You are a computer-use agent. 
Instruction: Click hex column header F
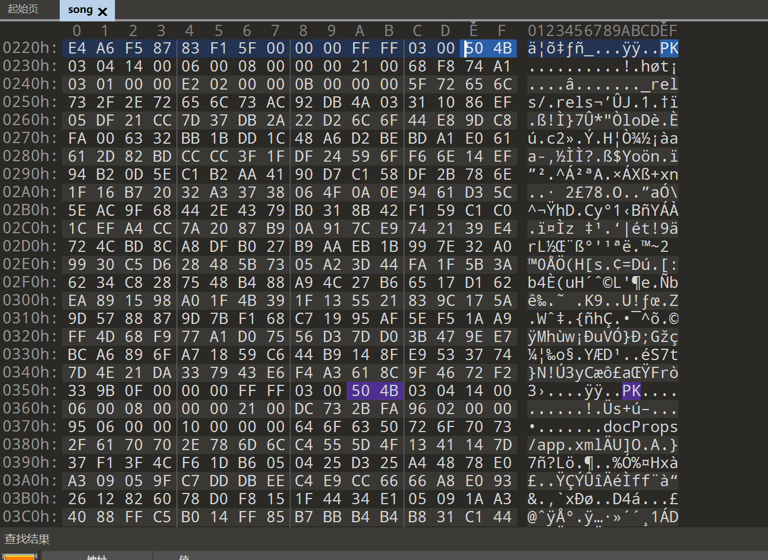502,31
